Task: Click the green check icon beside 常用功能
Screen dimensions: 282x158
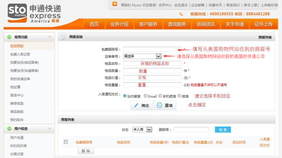Action: point(9,37)
